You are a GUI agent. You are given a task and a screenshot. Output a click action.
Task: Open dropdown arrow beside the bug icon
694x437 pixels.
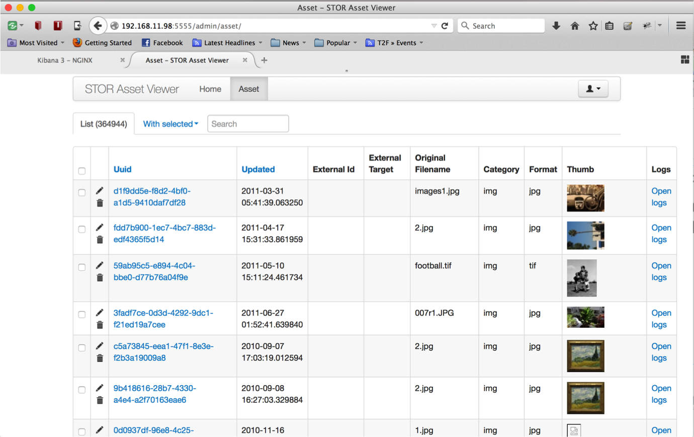point(659,26)
